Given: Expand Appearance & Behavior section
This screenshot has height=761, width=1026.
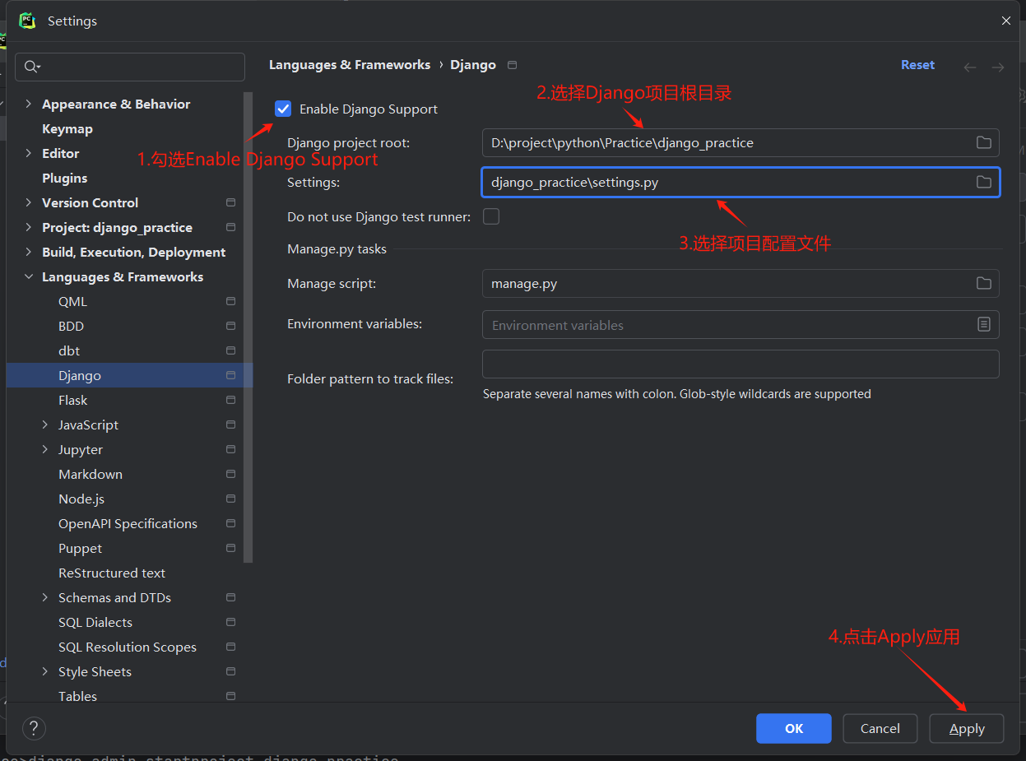Looking at the screenshot, I should click(29, 104).
